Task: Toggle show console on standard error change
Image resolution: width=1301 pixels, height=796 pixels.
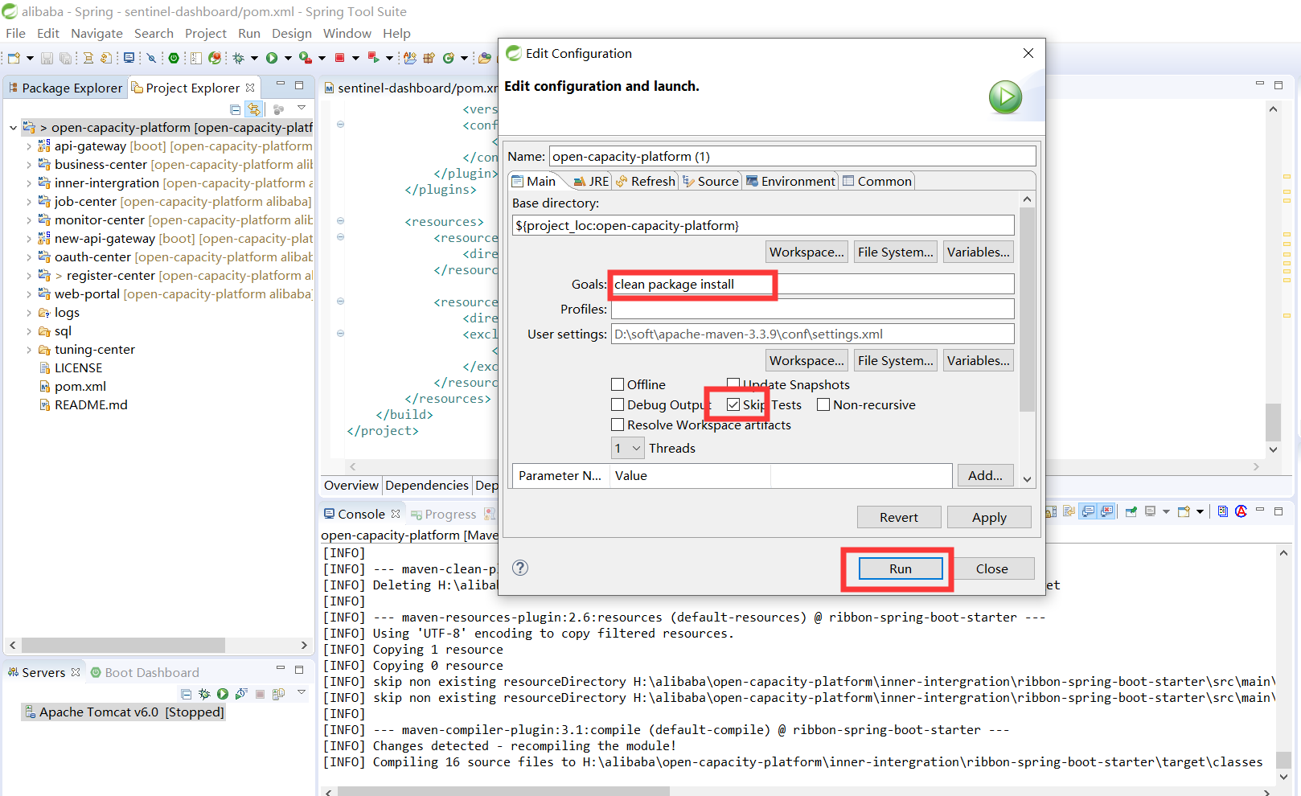Action: pyautogui.click(x=1107, y=511)
